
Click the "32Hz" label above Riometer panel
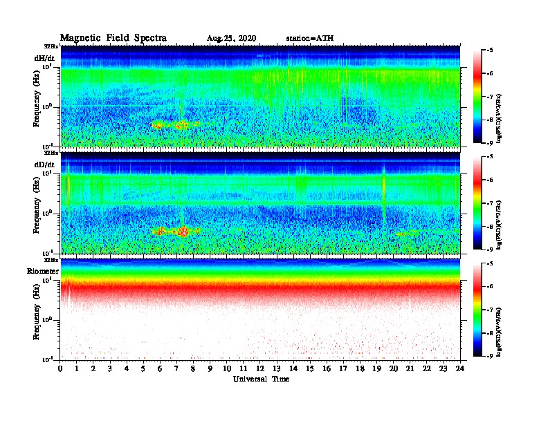[51, 260]
